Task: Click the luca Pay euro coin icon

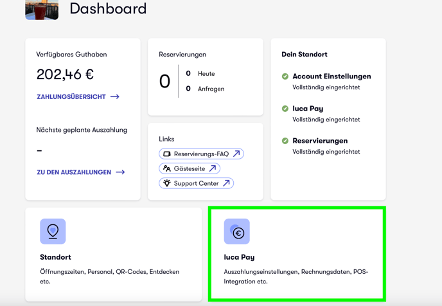Action: [x=237, y=231]
